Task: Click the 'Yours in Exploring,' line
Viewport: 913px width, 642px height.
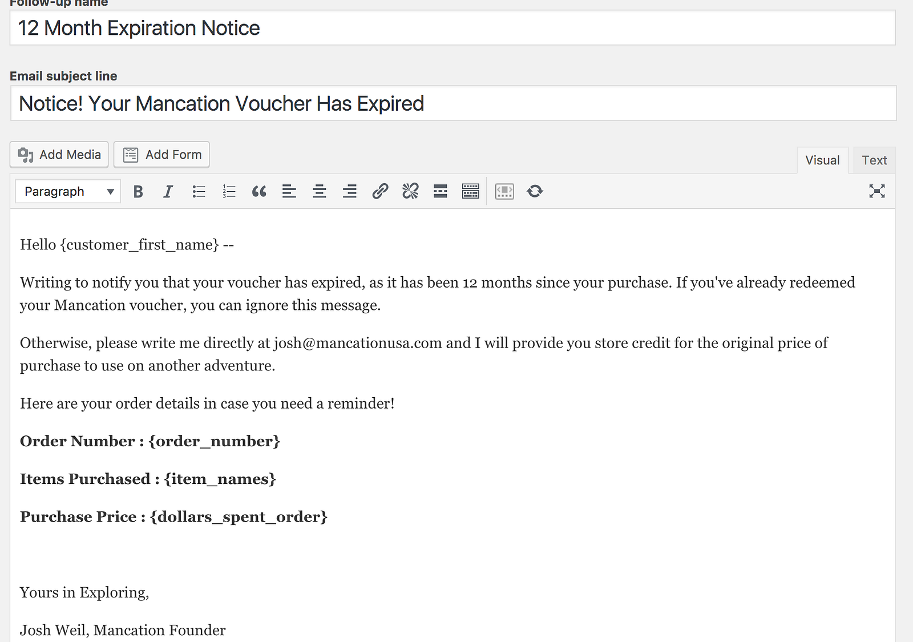Action: 84,592
